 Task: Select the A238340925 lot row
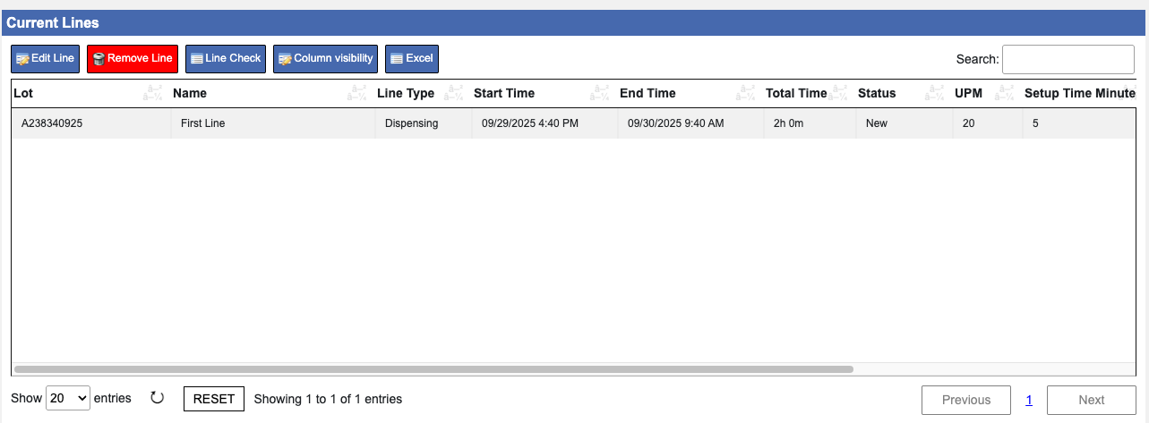pyautogui.click(x=52, y=123)
